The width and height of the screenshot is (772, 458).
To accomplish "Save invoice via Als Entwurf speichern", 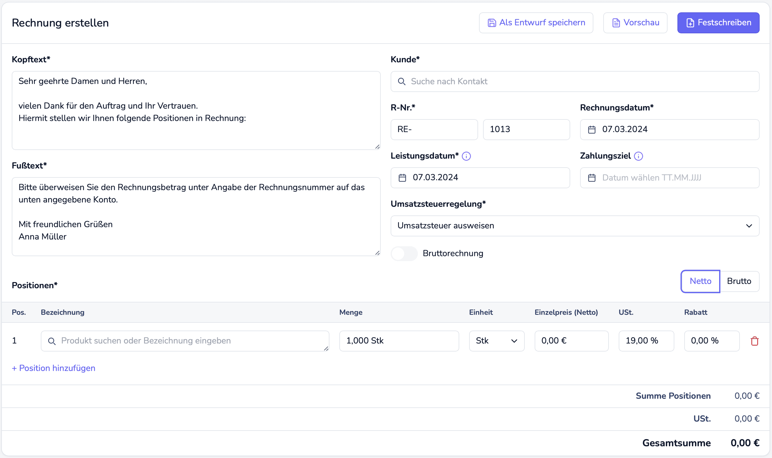I will coord(536,23).
